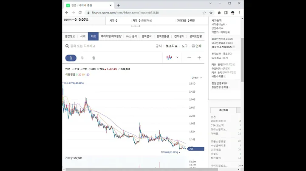Click the browser forward arrow
Screen dimensions: 306x171
(x=74, y=13)
